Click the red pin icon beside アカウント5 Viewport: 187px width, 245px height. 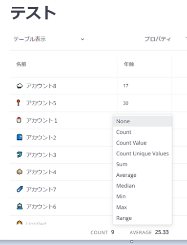19,103
